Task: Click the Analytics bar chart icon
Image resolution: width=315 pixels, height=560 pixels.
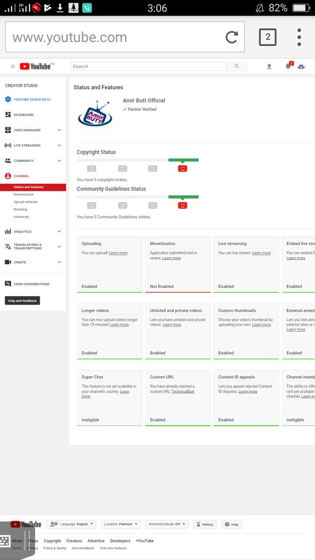Action: (x=8, y=231)
